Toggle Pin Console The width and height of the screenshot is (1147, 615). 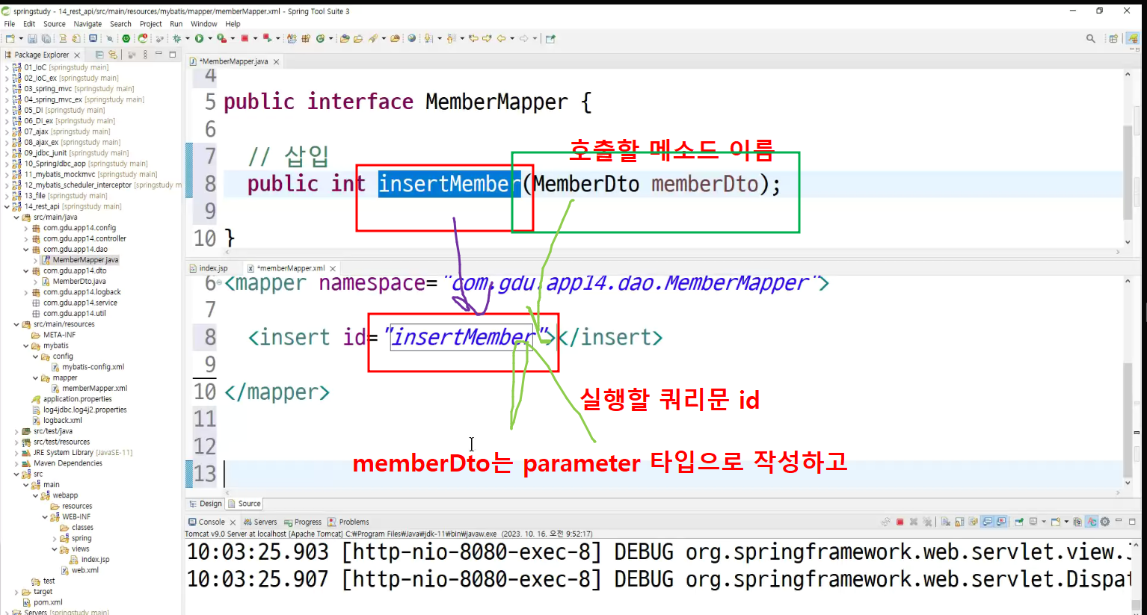click(x=1019, y=522)
